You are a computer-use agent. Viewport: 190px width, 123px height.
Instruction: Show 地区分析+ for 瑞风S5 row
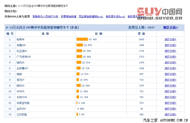click(x=170, y=63)
